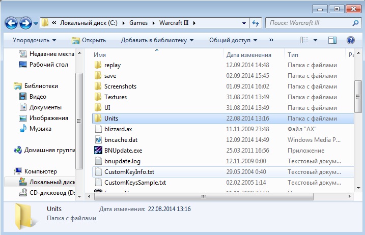Show more toolbar commands chevron
Screen dimensions: 365x235
271,40
